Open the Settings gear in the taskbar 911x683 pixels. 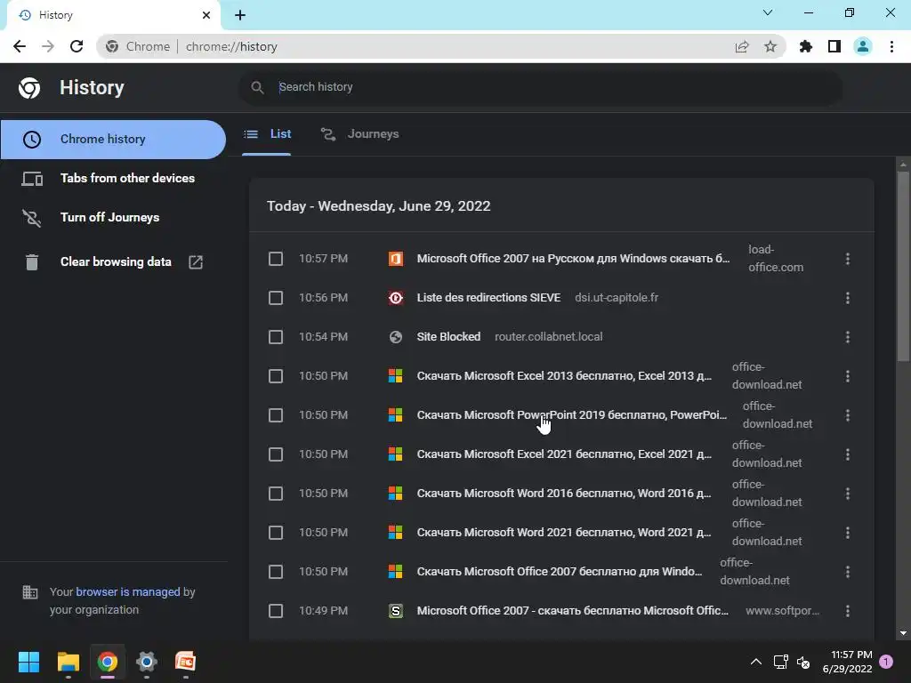tap(147, 662)
